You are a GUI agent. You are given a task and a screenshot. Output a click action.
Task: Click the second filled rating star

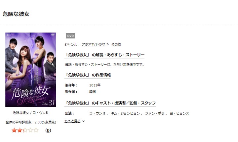point(20,130)
